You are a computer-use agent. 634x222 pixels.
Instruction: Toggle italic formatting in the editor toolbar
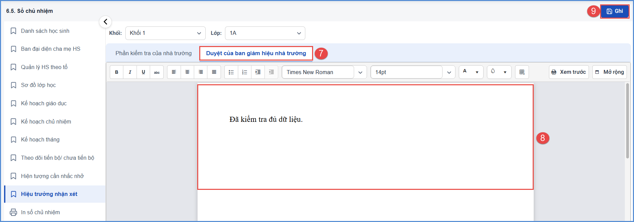coord(130,72)
